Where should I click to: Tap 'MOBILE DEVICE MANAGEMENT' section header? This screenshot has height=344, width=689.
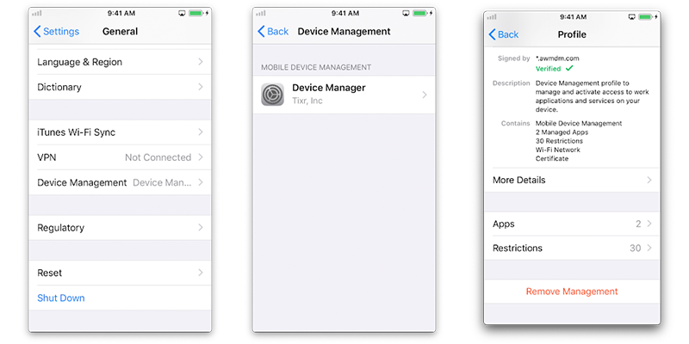[x=316, y=67]
